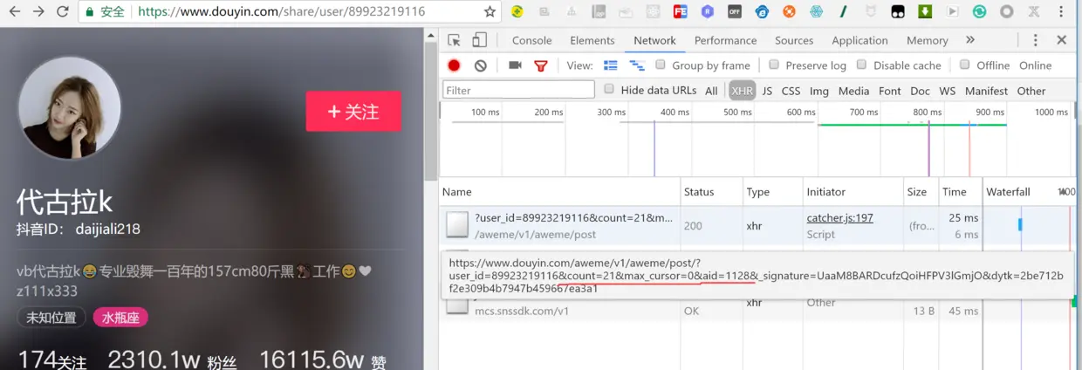The height and width of the screenshot is (370, 1082).
Task: Bookmark this page with the star icon
Action: coord(490,12)
